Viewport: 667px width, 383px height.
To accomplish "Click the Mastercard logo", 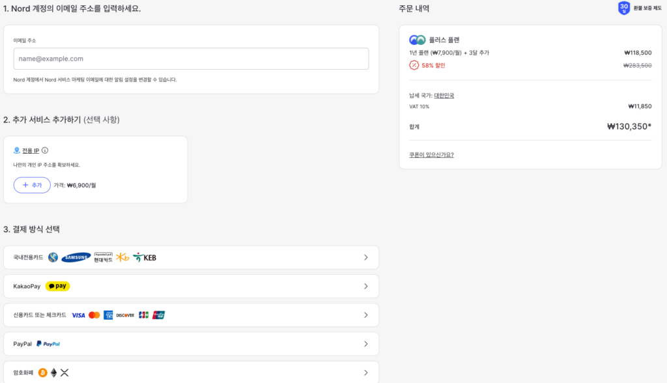I will pos(94,315).
